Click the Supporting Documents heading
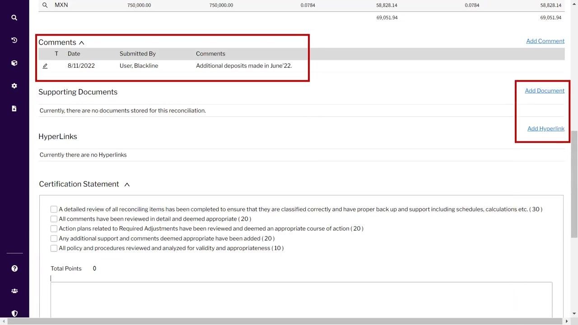 pyautogui.click(x=78, y=92)
